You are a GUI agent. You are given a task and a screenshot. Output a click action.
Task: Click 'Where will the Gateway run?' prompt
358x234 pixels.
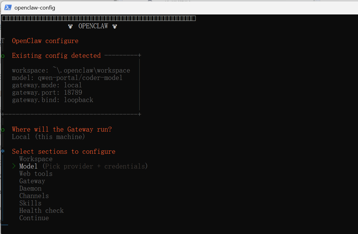(62, 129)
